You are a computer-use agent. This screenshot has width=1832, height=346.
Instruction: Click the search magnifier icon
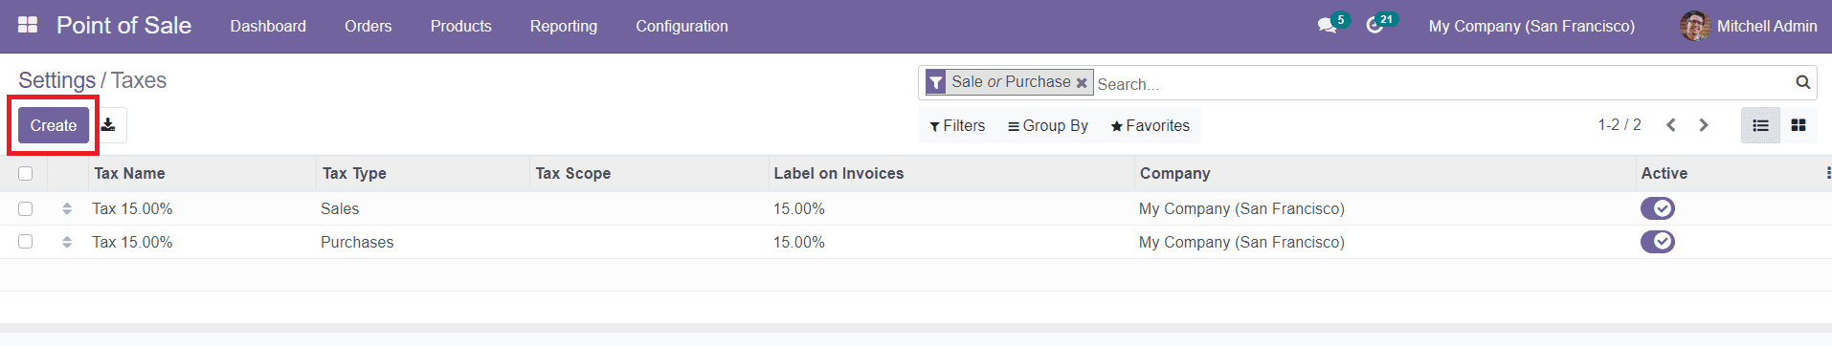(1802, 82)
